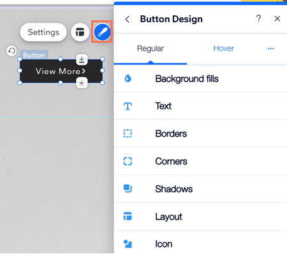This screenshot has height=254, width=287.
Task: Click the Settings button
Action: point(43,32)
